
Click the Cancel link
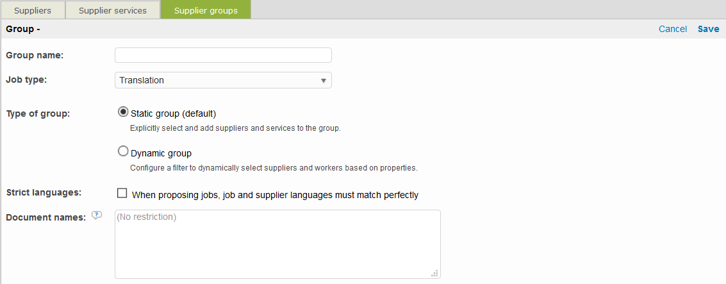point(673,29)
